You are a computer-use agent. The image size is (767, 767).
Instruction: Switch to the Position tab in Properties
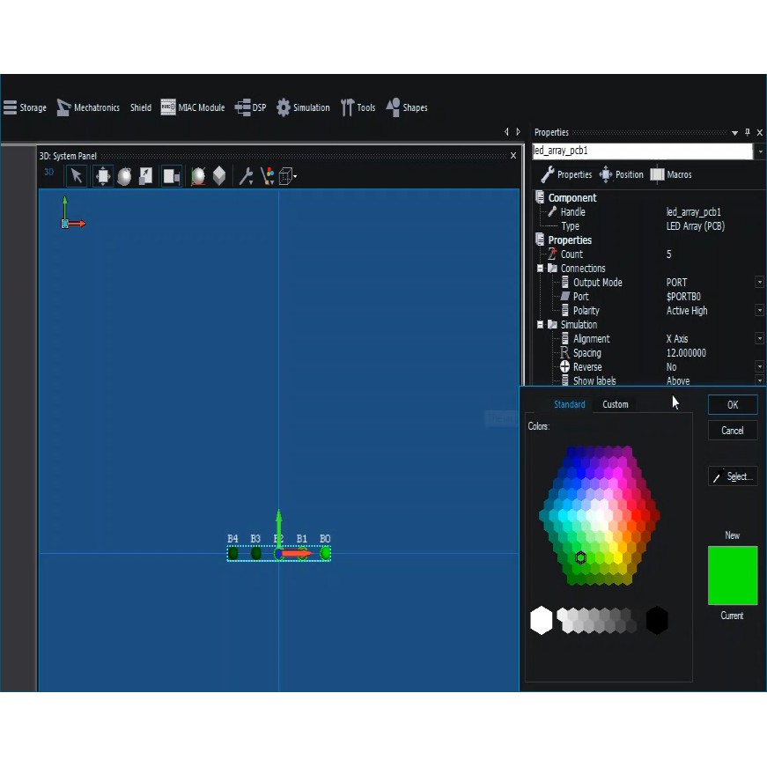pos(621,174)
